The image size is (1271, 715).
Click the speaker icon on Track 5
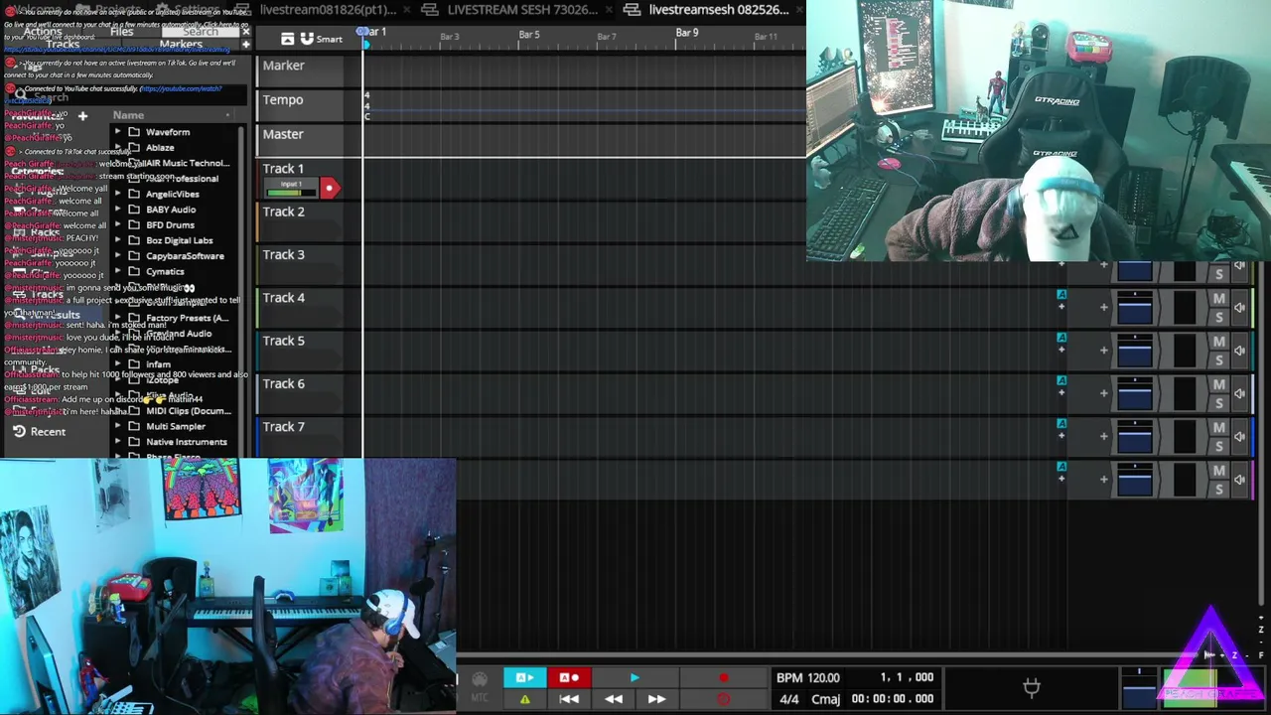(x=1239, y=351)
